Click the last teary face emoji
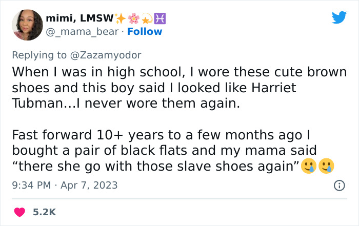 tap(326, 165)
